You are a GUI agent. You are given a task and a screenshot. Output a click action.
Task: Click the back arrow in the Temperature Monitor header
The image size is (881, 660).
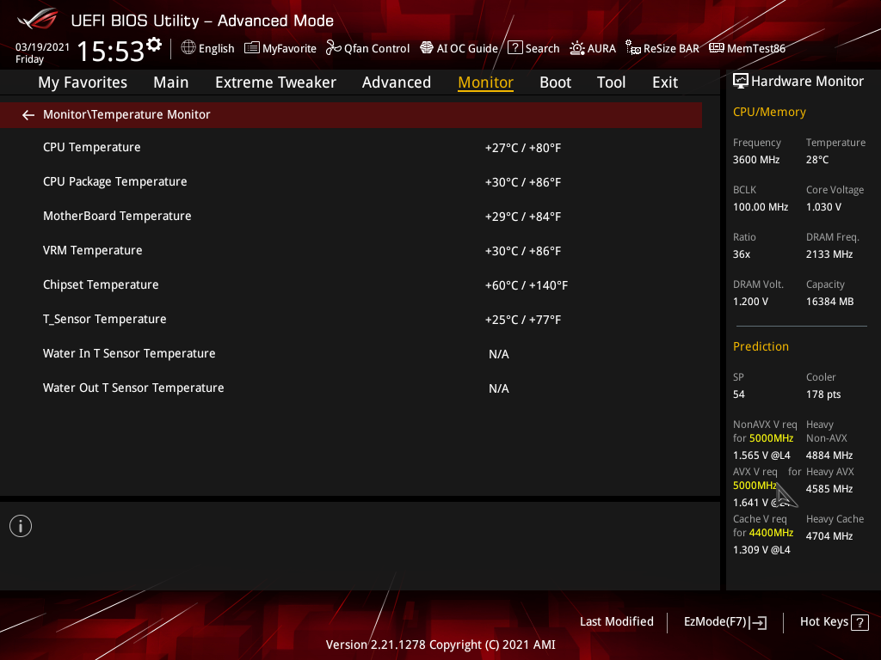tap(28, 115)
